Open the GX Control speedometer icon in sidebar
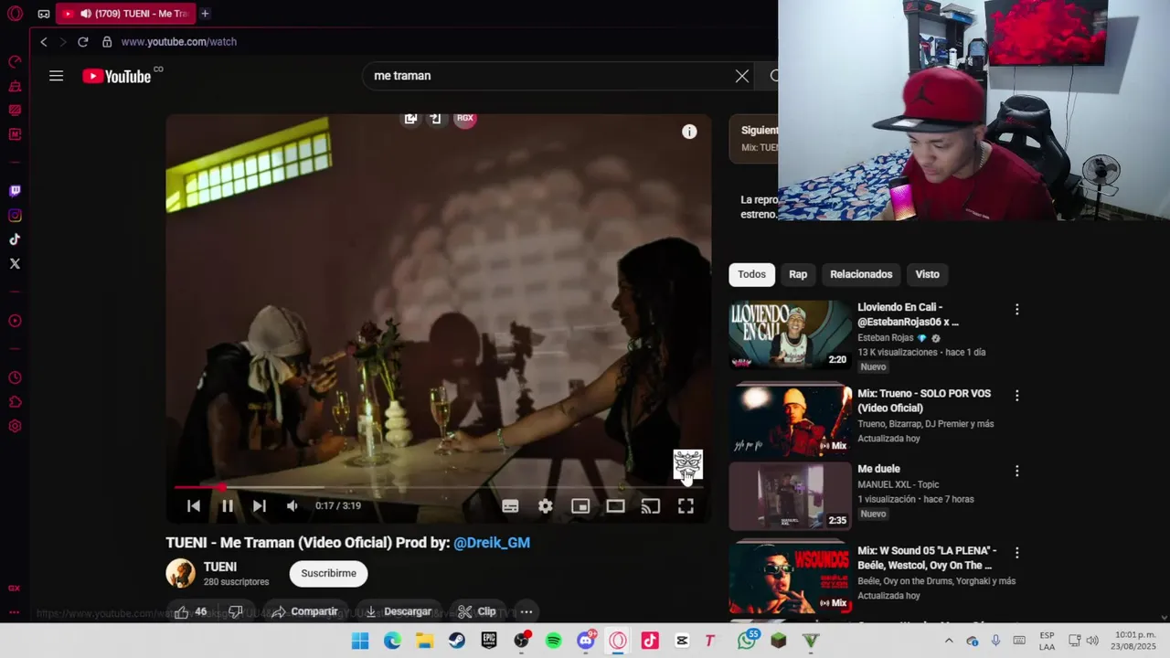This screenshot has height=658, width=1170. pos(15,62)
